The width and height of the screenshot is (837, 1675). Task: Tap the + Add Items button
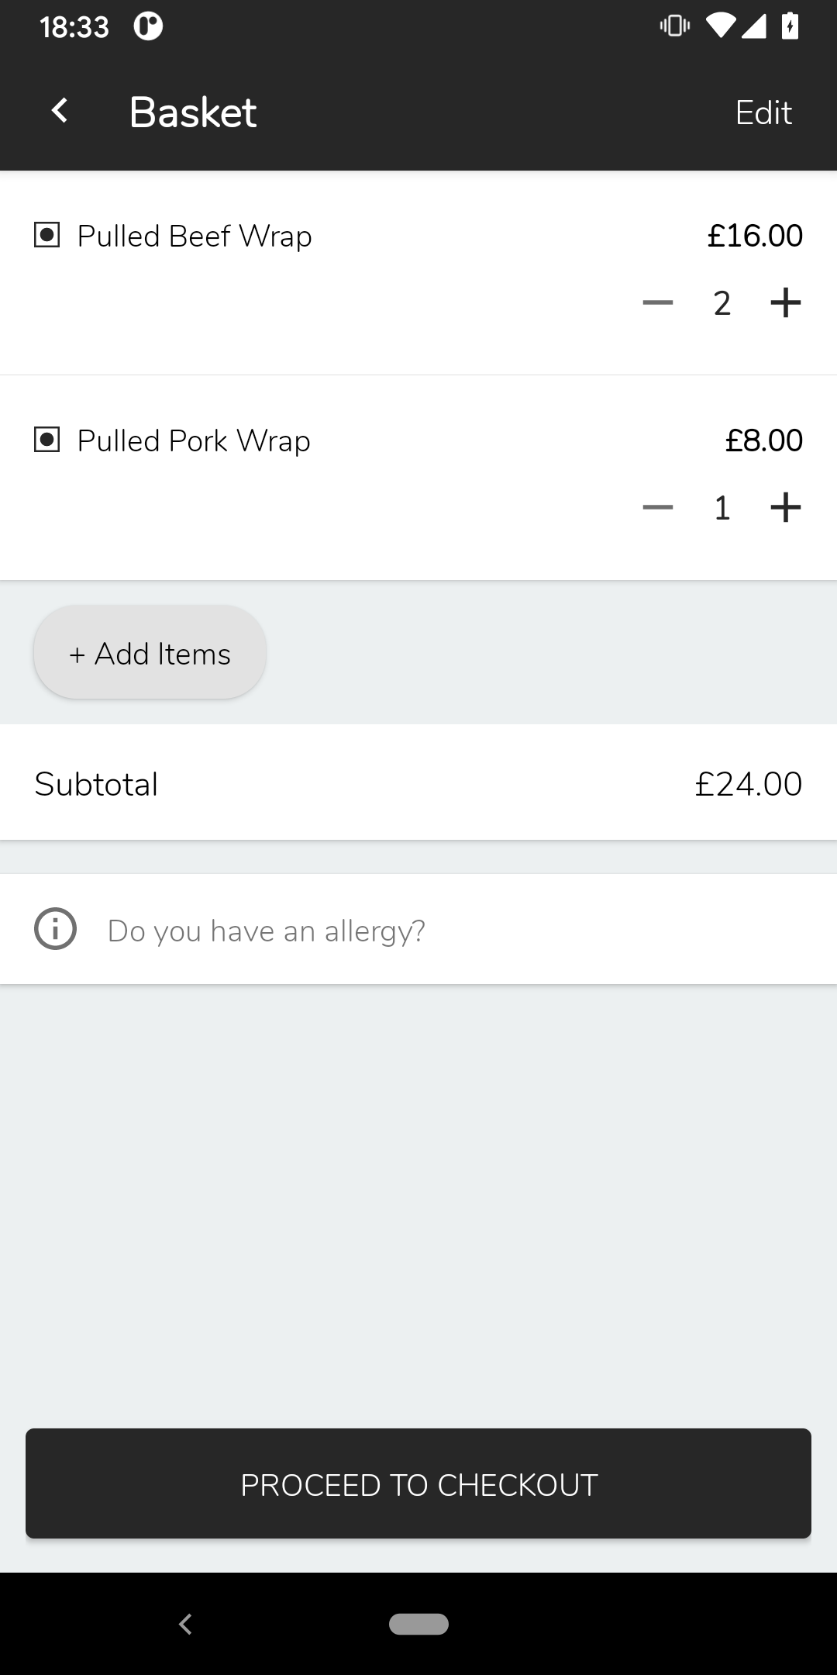[150, 653]
